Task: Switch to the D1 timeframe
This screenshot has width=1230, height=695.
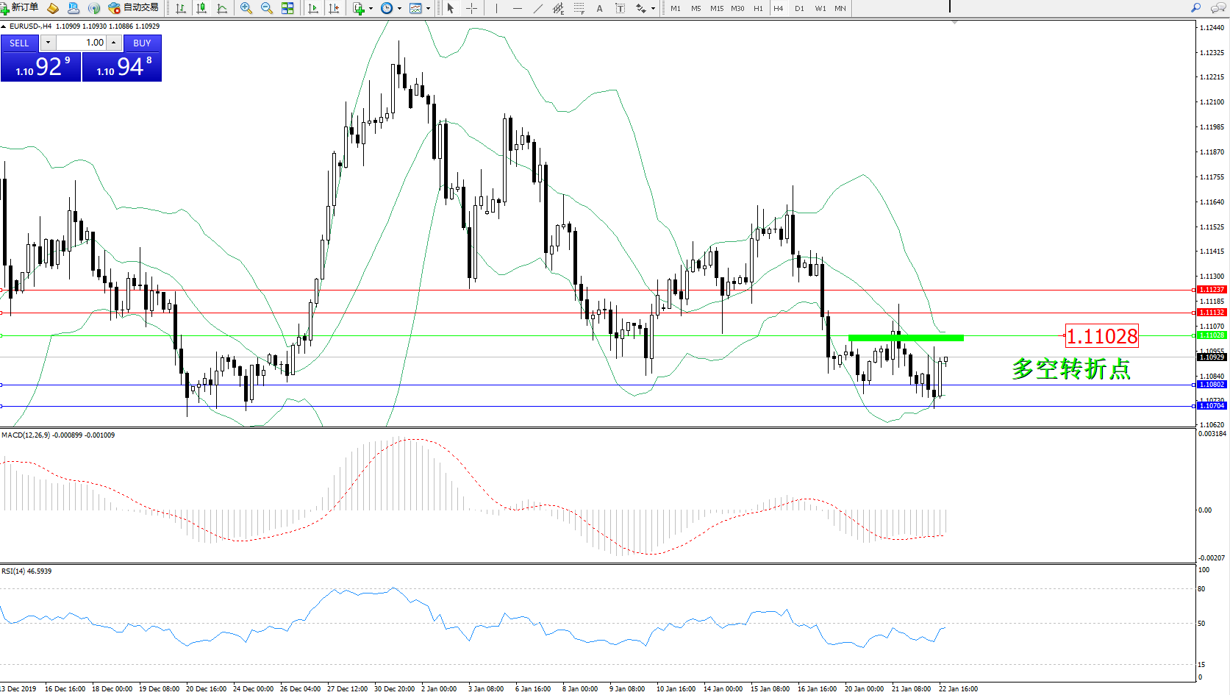Action: point(799,8)
